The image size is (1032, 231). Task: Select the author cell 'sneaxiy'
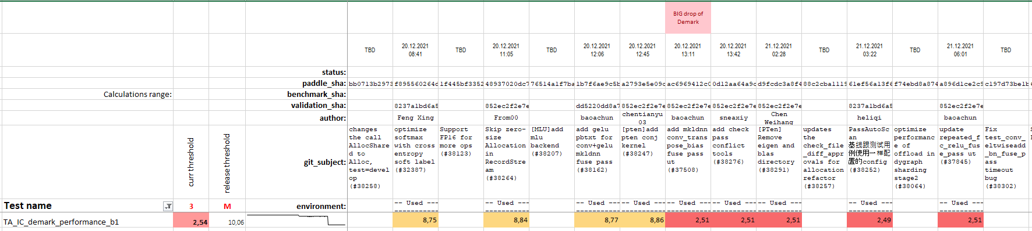[x=733, y=118]
